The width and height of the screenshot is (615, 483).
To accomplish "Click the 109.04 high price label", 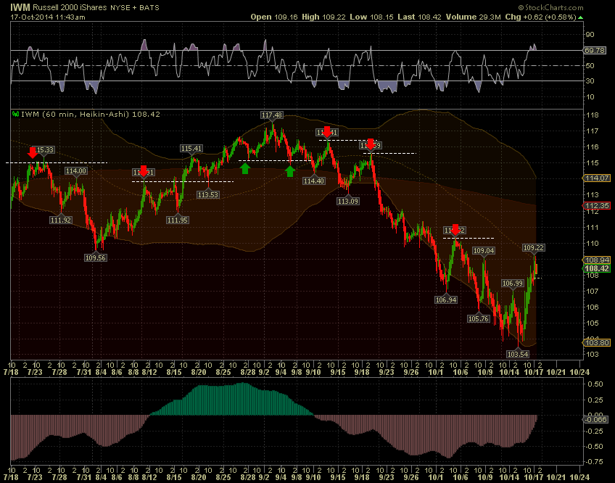I will (484, 250).
